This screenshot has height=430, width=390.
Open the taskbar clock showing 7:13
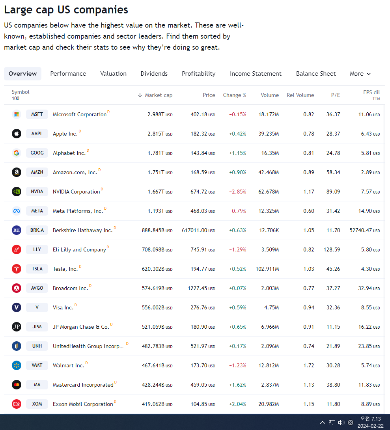coord(370,423)
